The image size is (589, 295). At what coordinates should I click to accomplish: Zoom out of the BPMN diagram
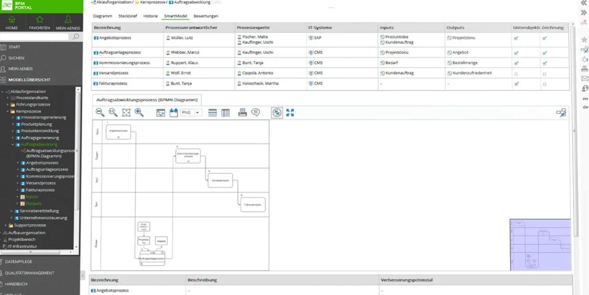pyautogui.click(x=100, y=112)
